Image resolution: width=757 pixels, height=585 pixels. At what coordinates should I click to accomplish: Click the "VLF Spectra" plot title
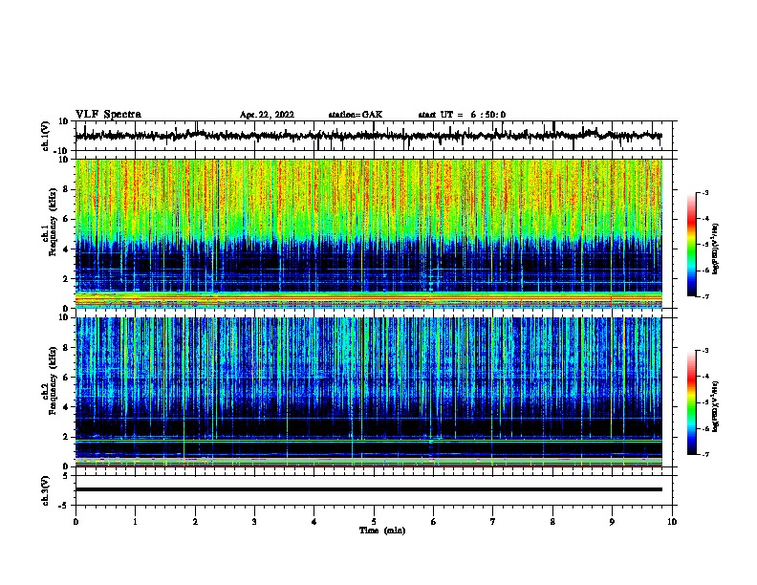(x=108, y=115)
